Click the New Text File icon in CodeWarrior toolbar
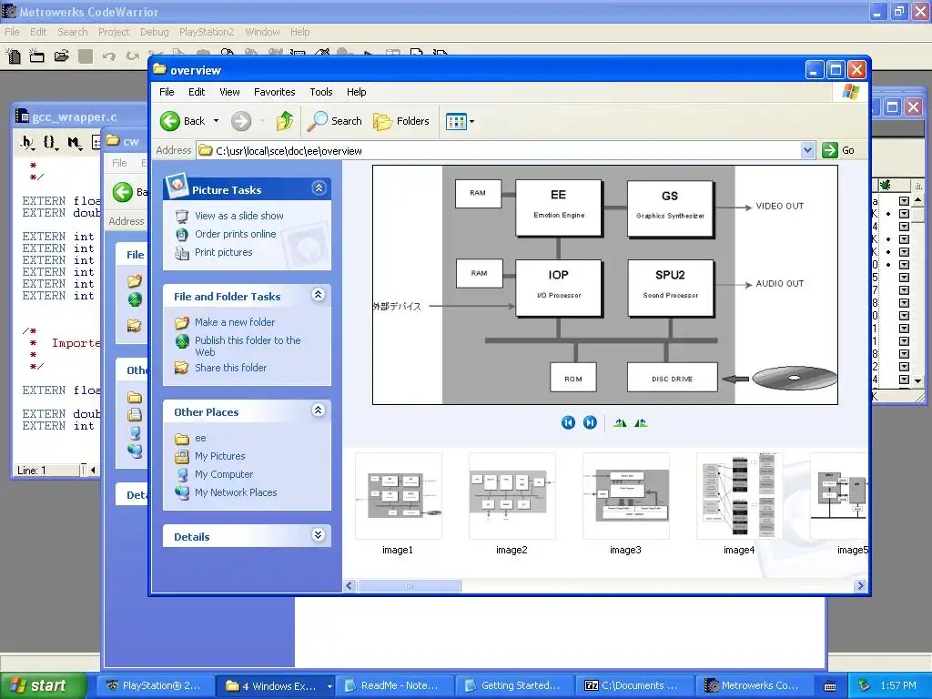Screen dimensions: 932x699 14,56
